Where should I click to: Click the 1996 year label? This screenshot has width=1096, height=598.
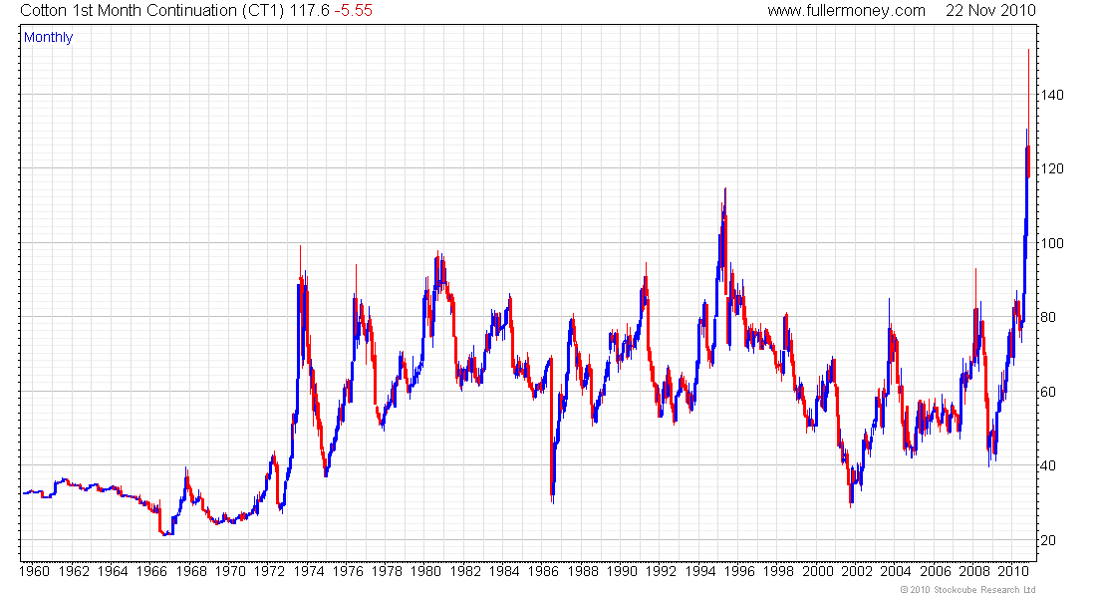click(x=739, y=571)
